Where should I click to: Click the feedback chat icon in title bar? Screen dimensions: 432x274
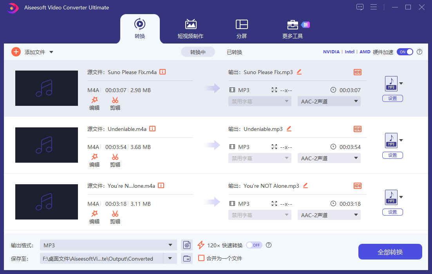tap(360, 7)
